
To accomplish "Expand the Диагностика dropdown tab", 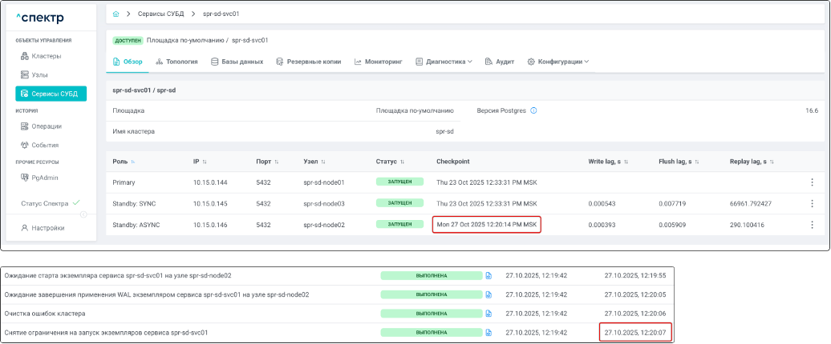I will (444, 62).
